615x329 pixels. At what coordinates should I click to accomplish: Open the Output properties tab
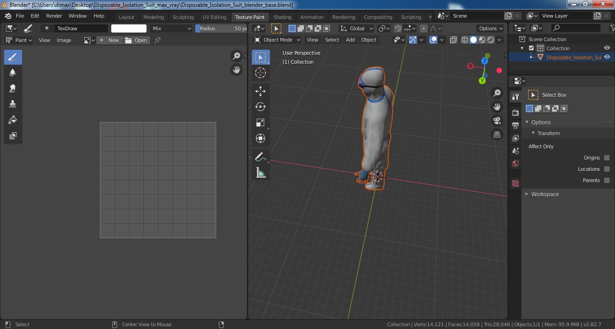515,125
